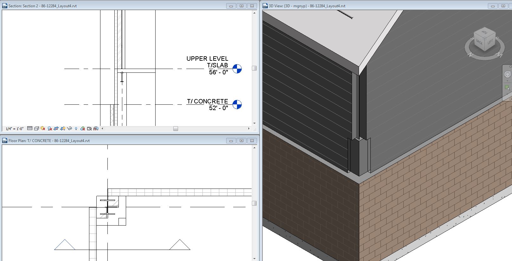512x261 pixels.
Task: Open the Steering Wheel in navigation bar
Action: 508,75
